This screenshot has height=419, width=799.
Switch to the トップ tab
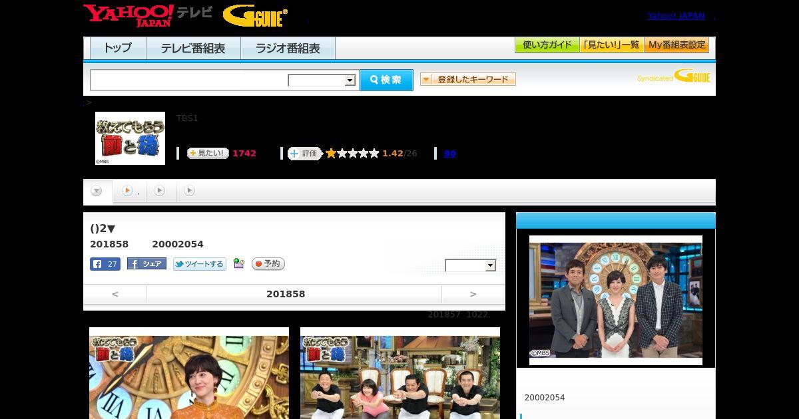(118, 49)
